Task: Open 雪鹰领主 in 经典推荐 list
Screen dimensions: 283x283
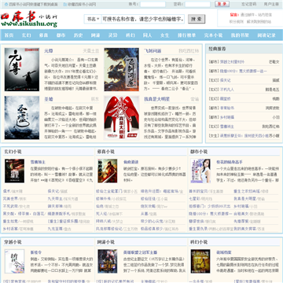Action: (x=227, y=127)
